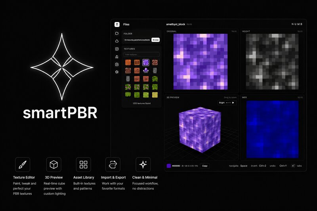Click the 'invert: Ctrl+2' shortcut hint

point(259,166)
